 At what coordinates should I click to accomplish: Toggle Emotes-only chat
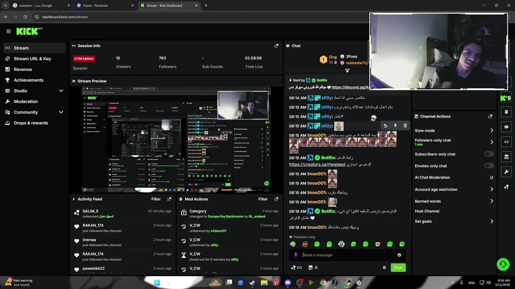point(489,166)
